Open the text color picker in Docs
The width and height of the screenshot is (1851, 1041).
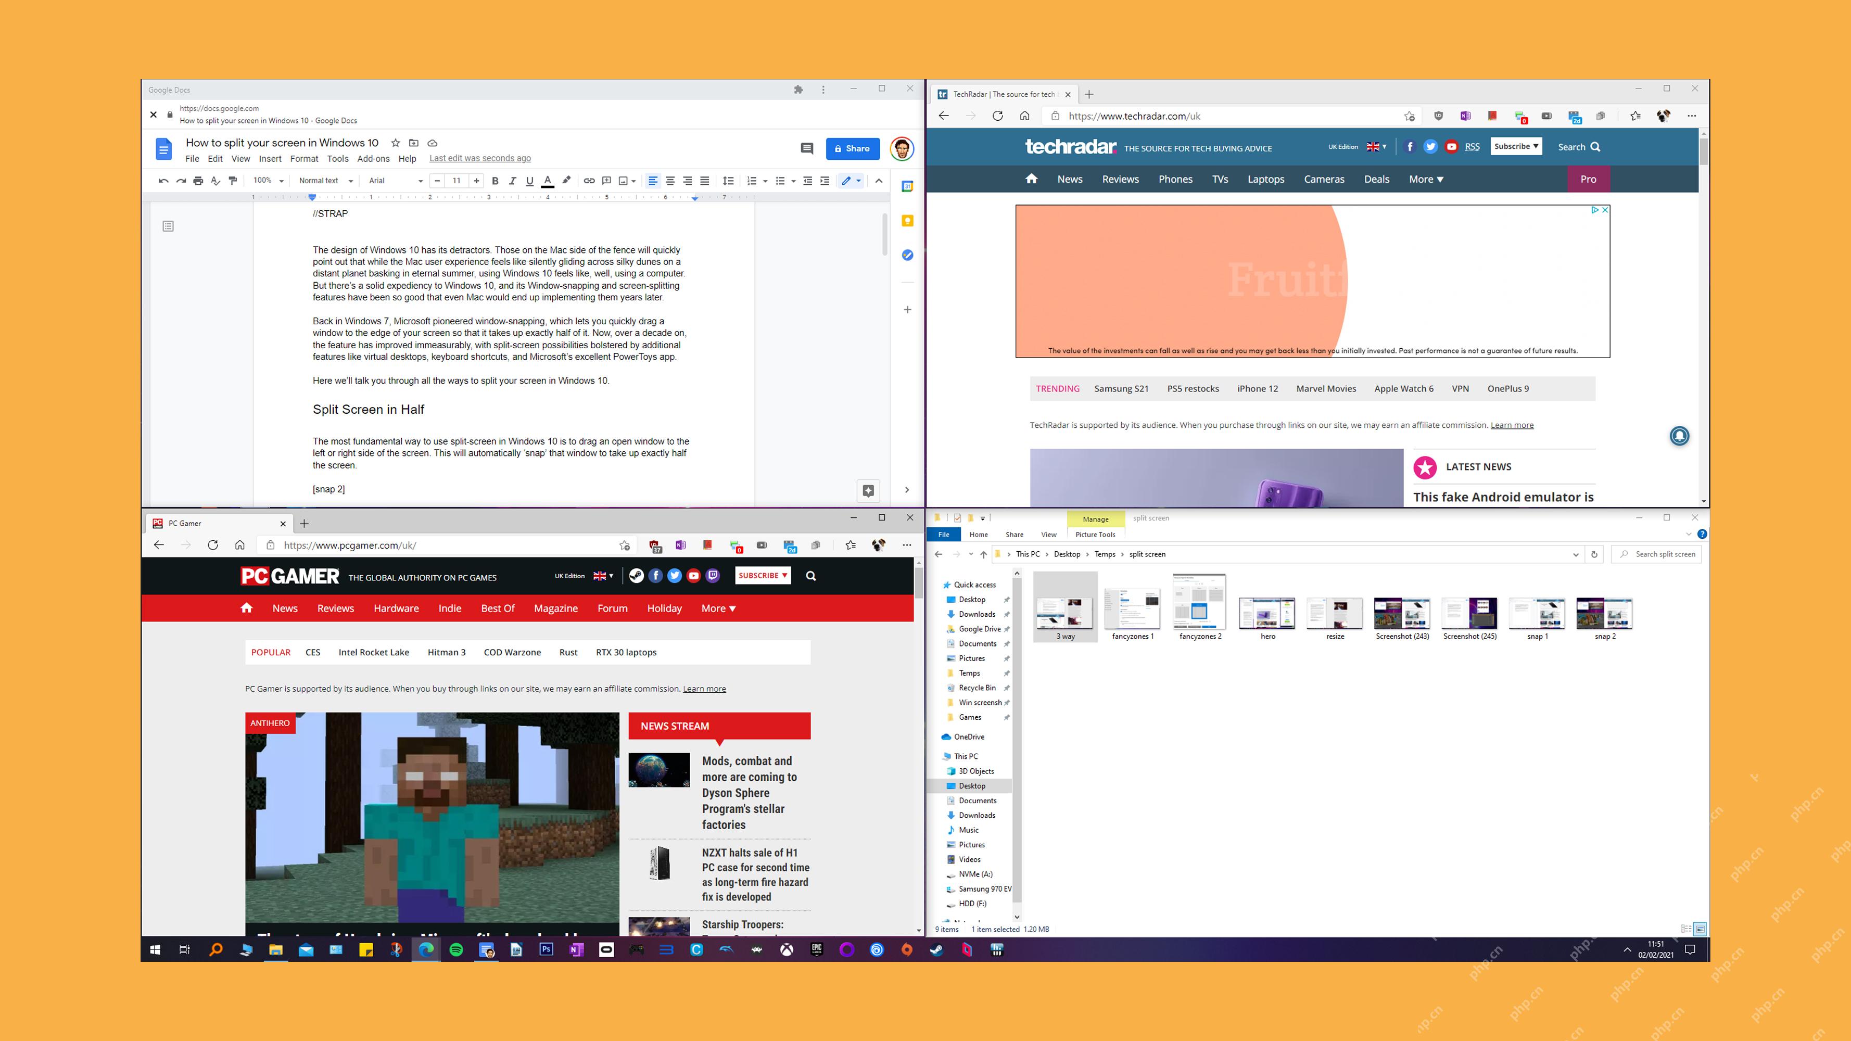(x=548, y=181)
